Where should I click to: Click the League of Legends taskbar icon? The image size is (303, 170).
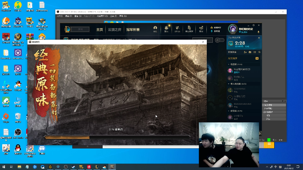pyautogui.click(x=97, y=167)
